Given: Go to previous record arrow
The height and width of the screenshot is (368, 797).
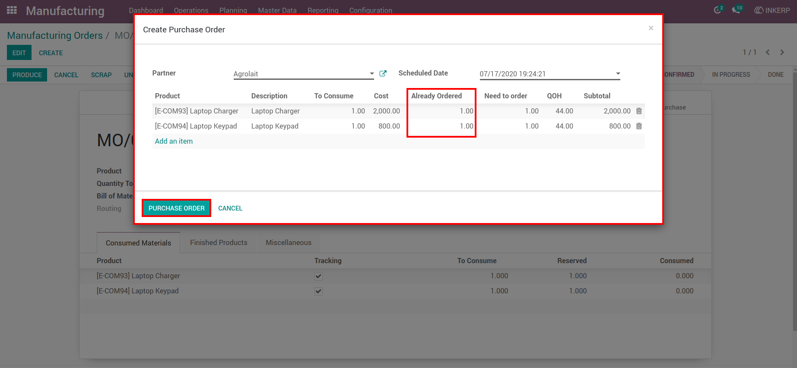Looking at the screenshot, I should pos(768,52).
